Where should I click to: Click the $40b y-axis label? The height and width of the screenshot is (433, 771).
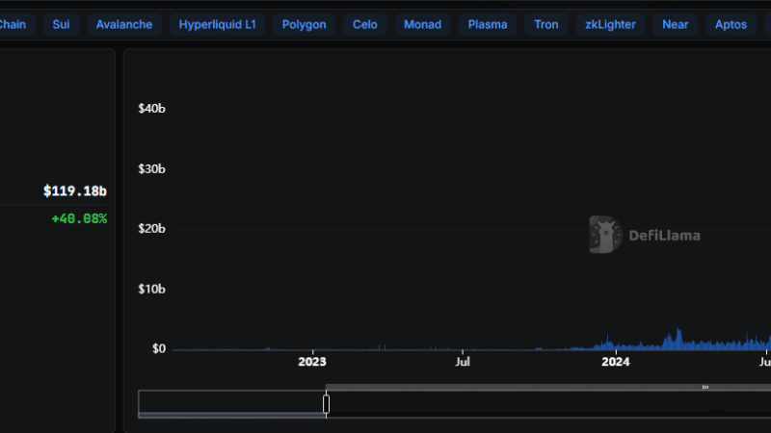pyautogui.click(x=151, y=109)
